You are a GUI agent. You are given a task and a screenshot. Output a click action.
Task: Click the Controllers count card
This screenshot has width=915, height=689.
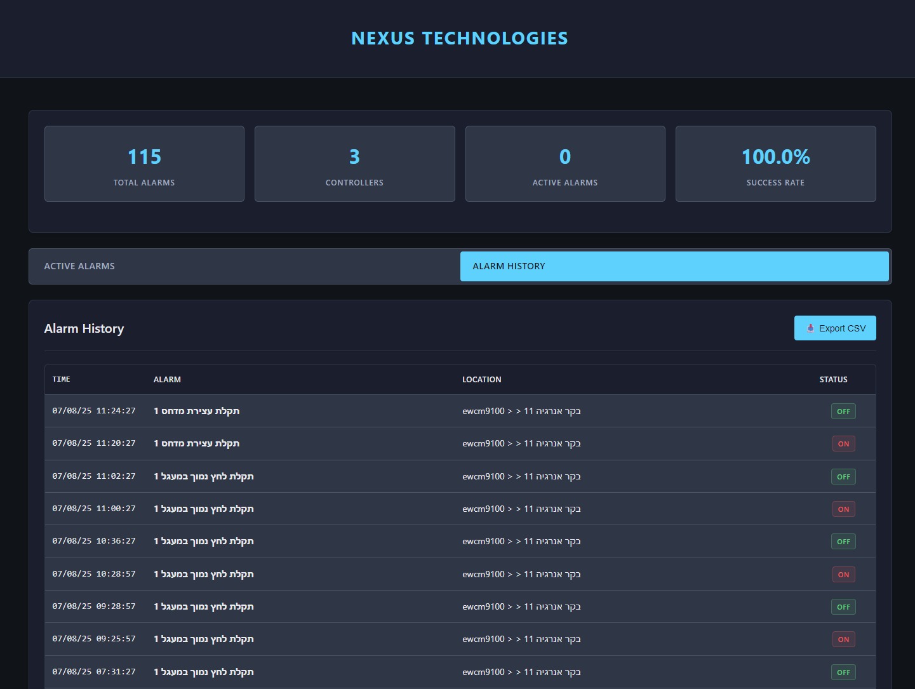(x=354, y=163)
